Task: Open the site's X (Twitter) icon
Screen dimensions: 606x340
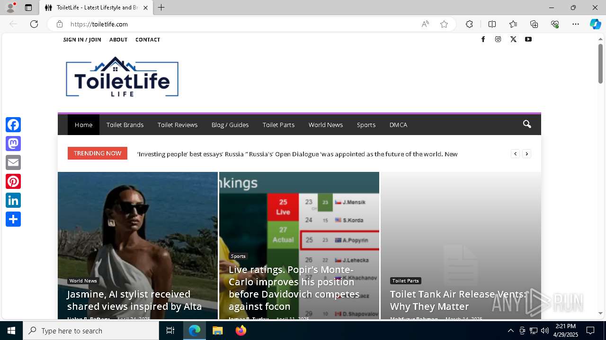Action: (x=513, y=39)
